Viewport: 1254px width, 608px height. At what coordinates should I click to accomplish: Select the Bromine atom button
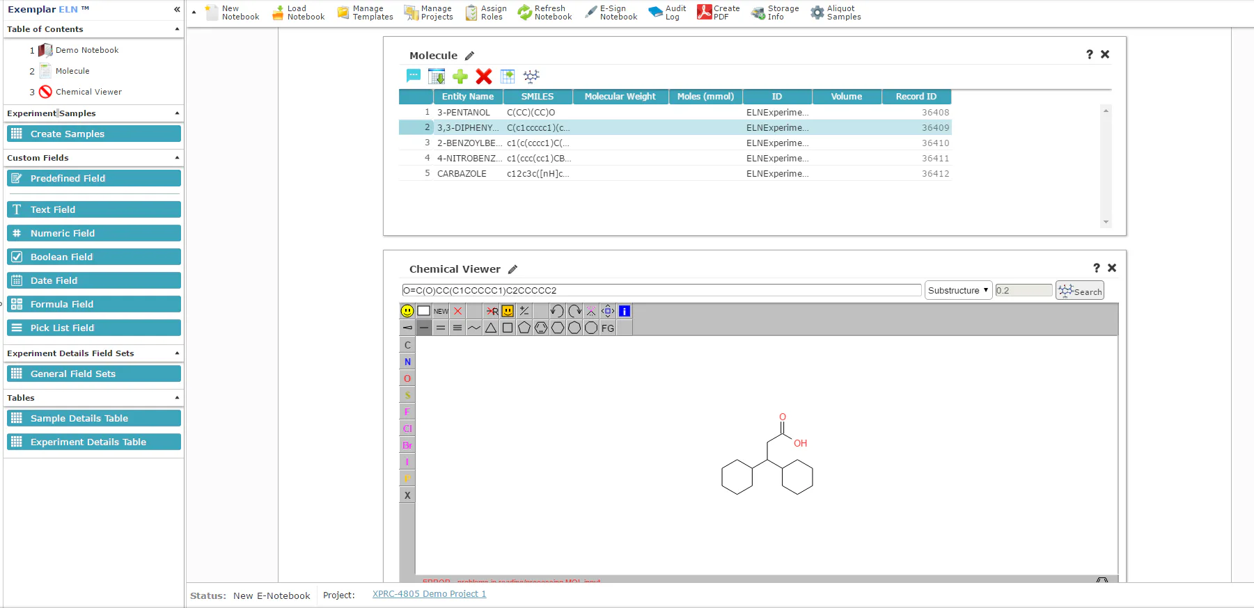click(x=407, y=445)
